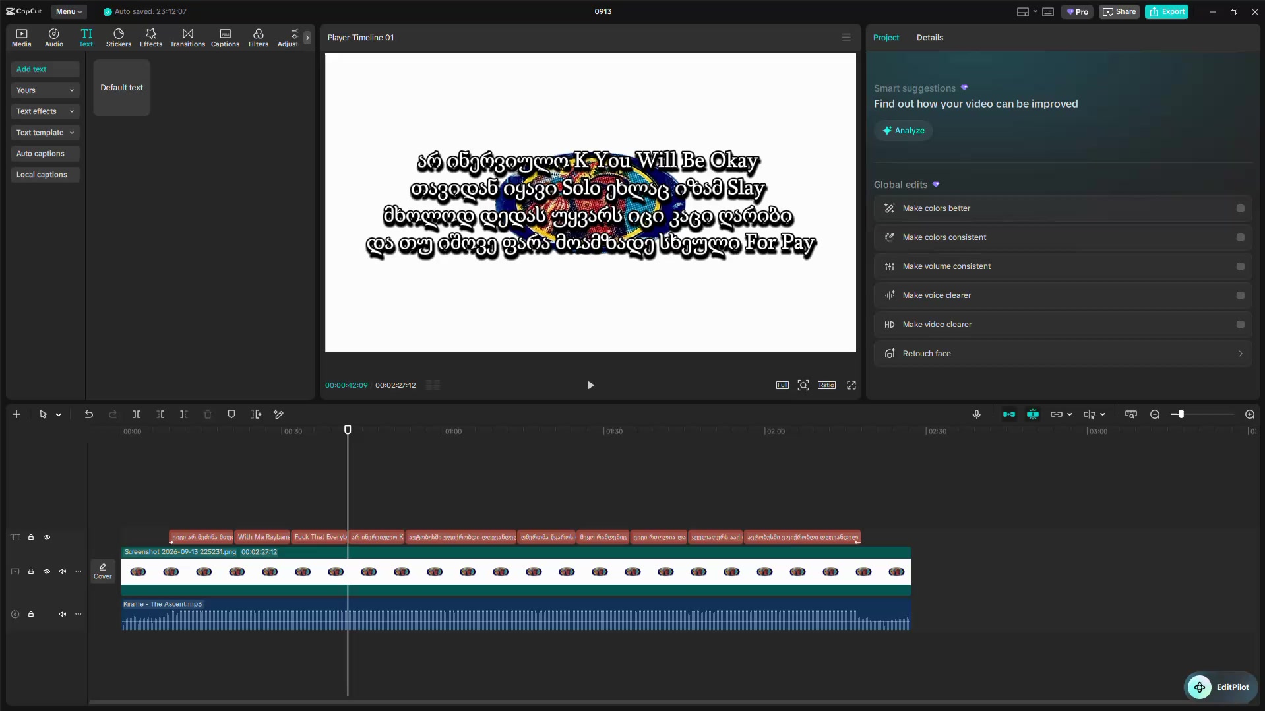Screen dimensions: 1265x711
Task: Open the Filters panel
Action: point(259,38)
